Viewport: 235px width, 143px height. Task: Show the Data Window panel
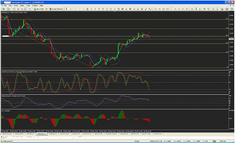pyautogui.click(x=18, y=9)
